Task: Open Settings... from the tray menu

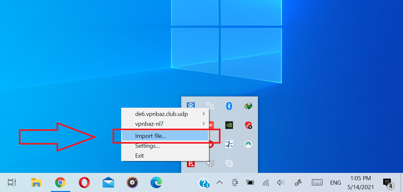Action: point(147,146)
